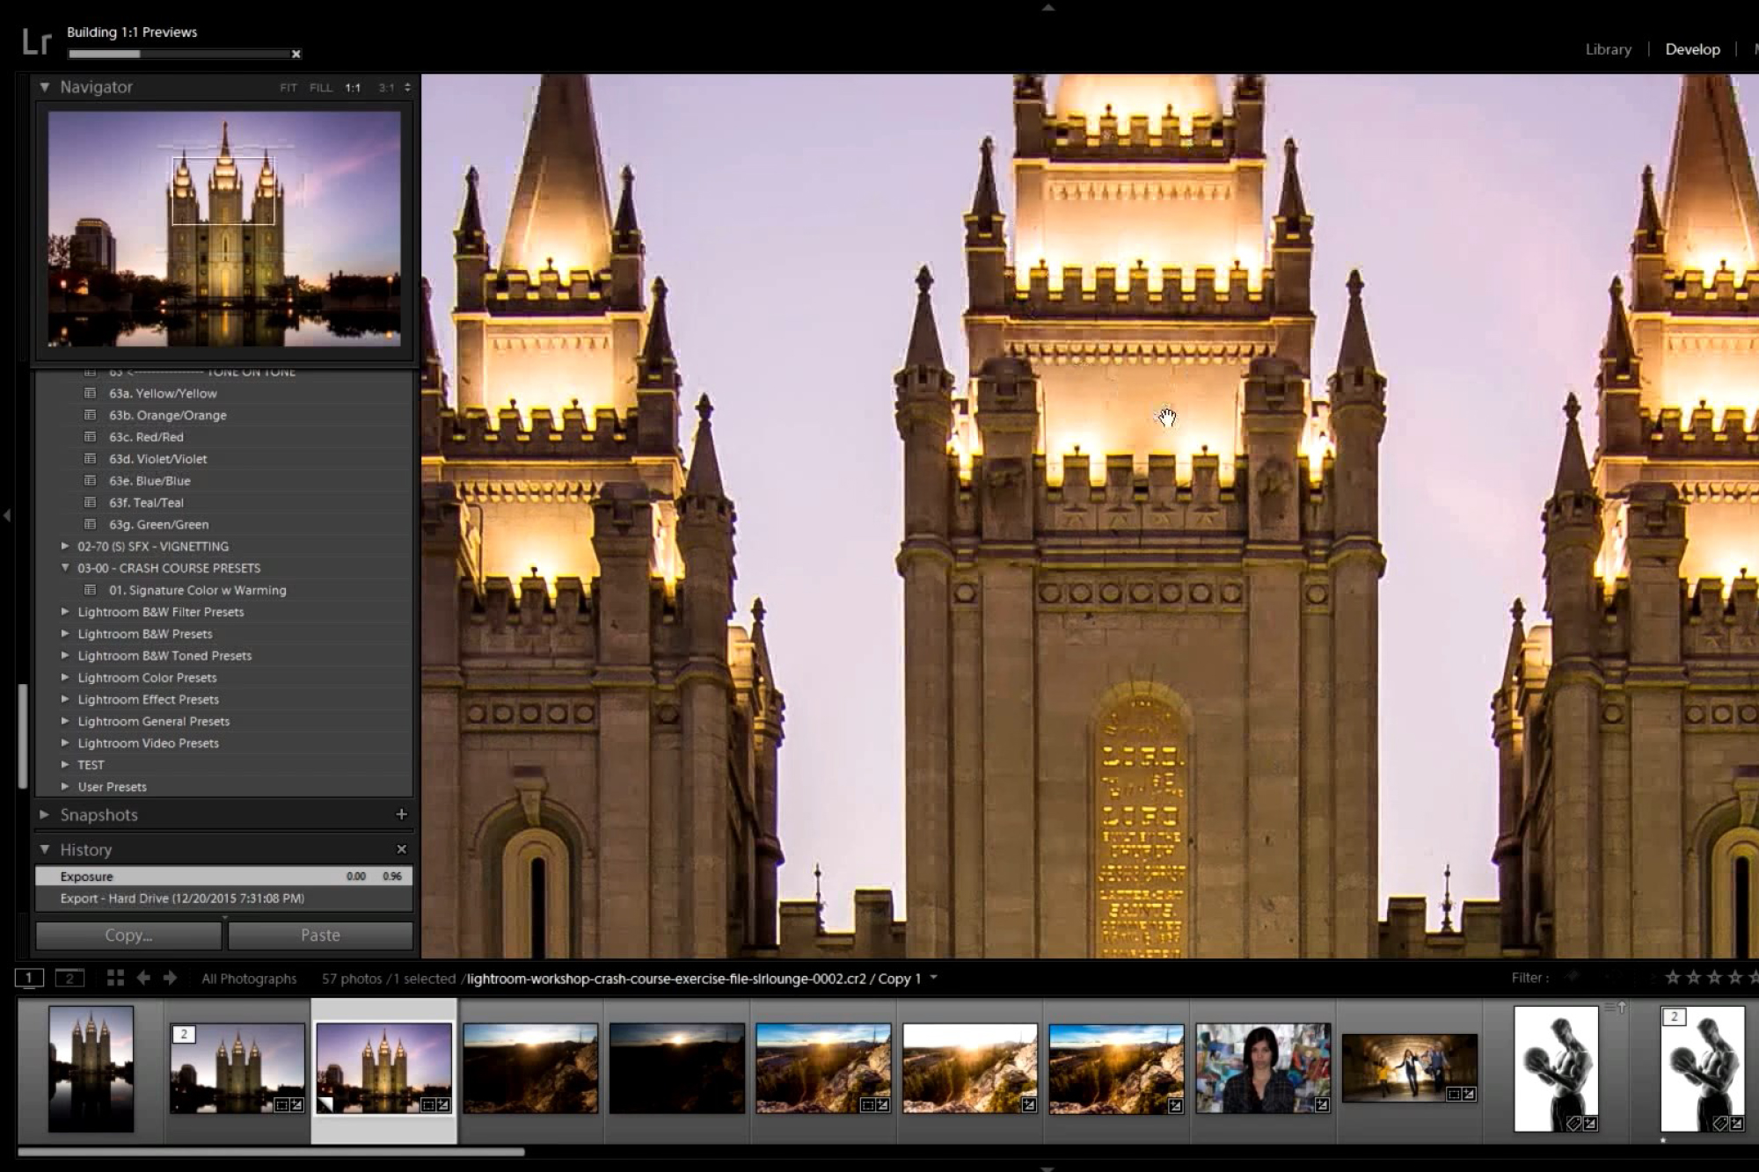The image size is (1759, 1172).
Task: Filter by third star rating
Action: tap(1714, 978)
